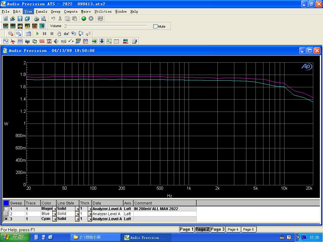
Task: Switch to the Page 3 tab
Action: click(218, 229)
